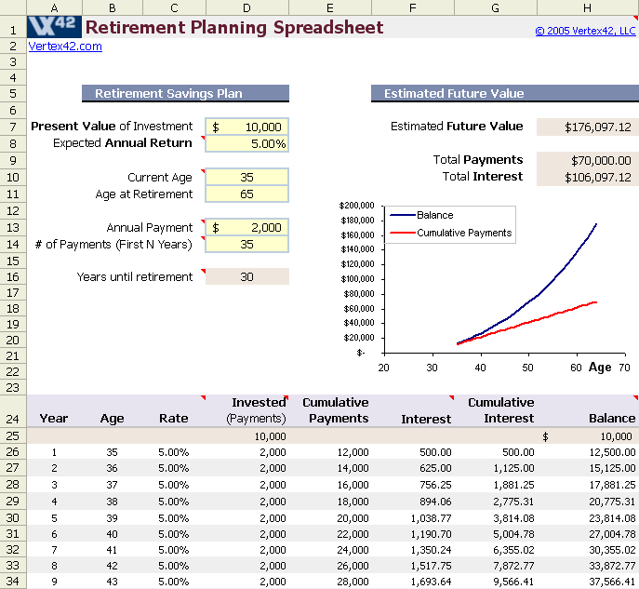Viewport: 639px width, 589px height.
Task: Select interest cell 1,693.64
Action: coord(413,582)
